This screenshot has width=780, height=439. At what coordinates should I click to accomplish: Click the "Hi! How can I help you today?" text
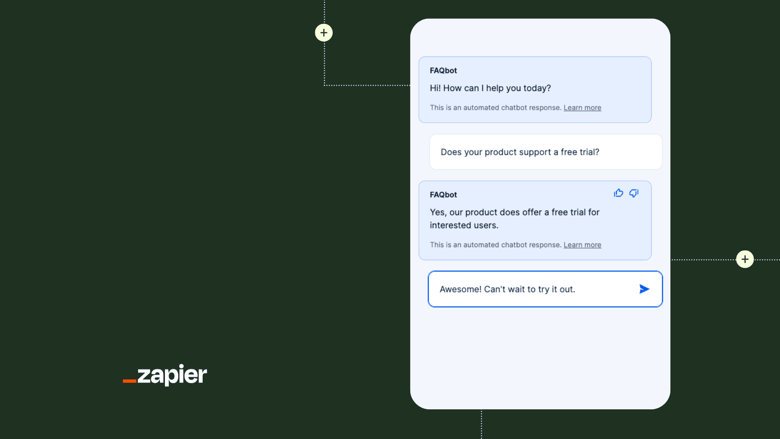490,88
